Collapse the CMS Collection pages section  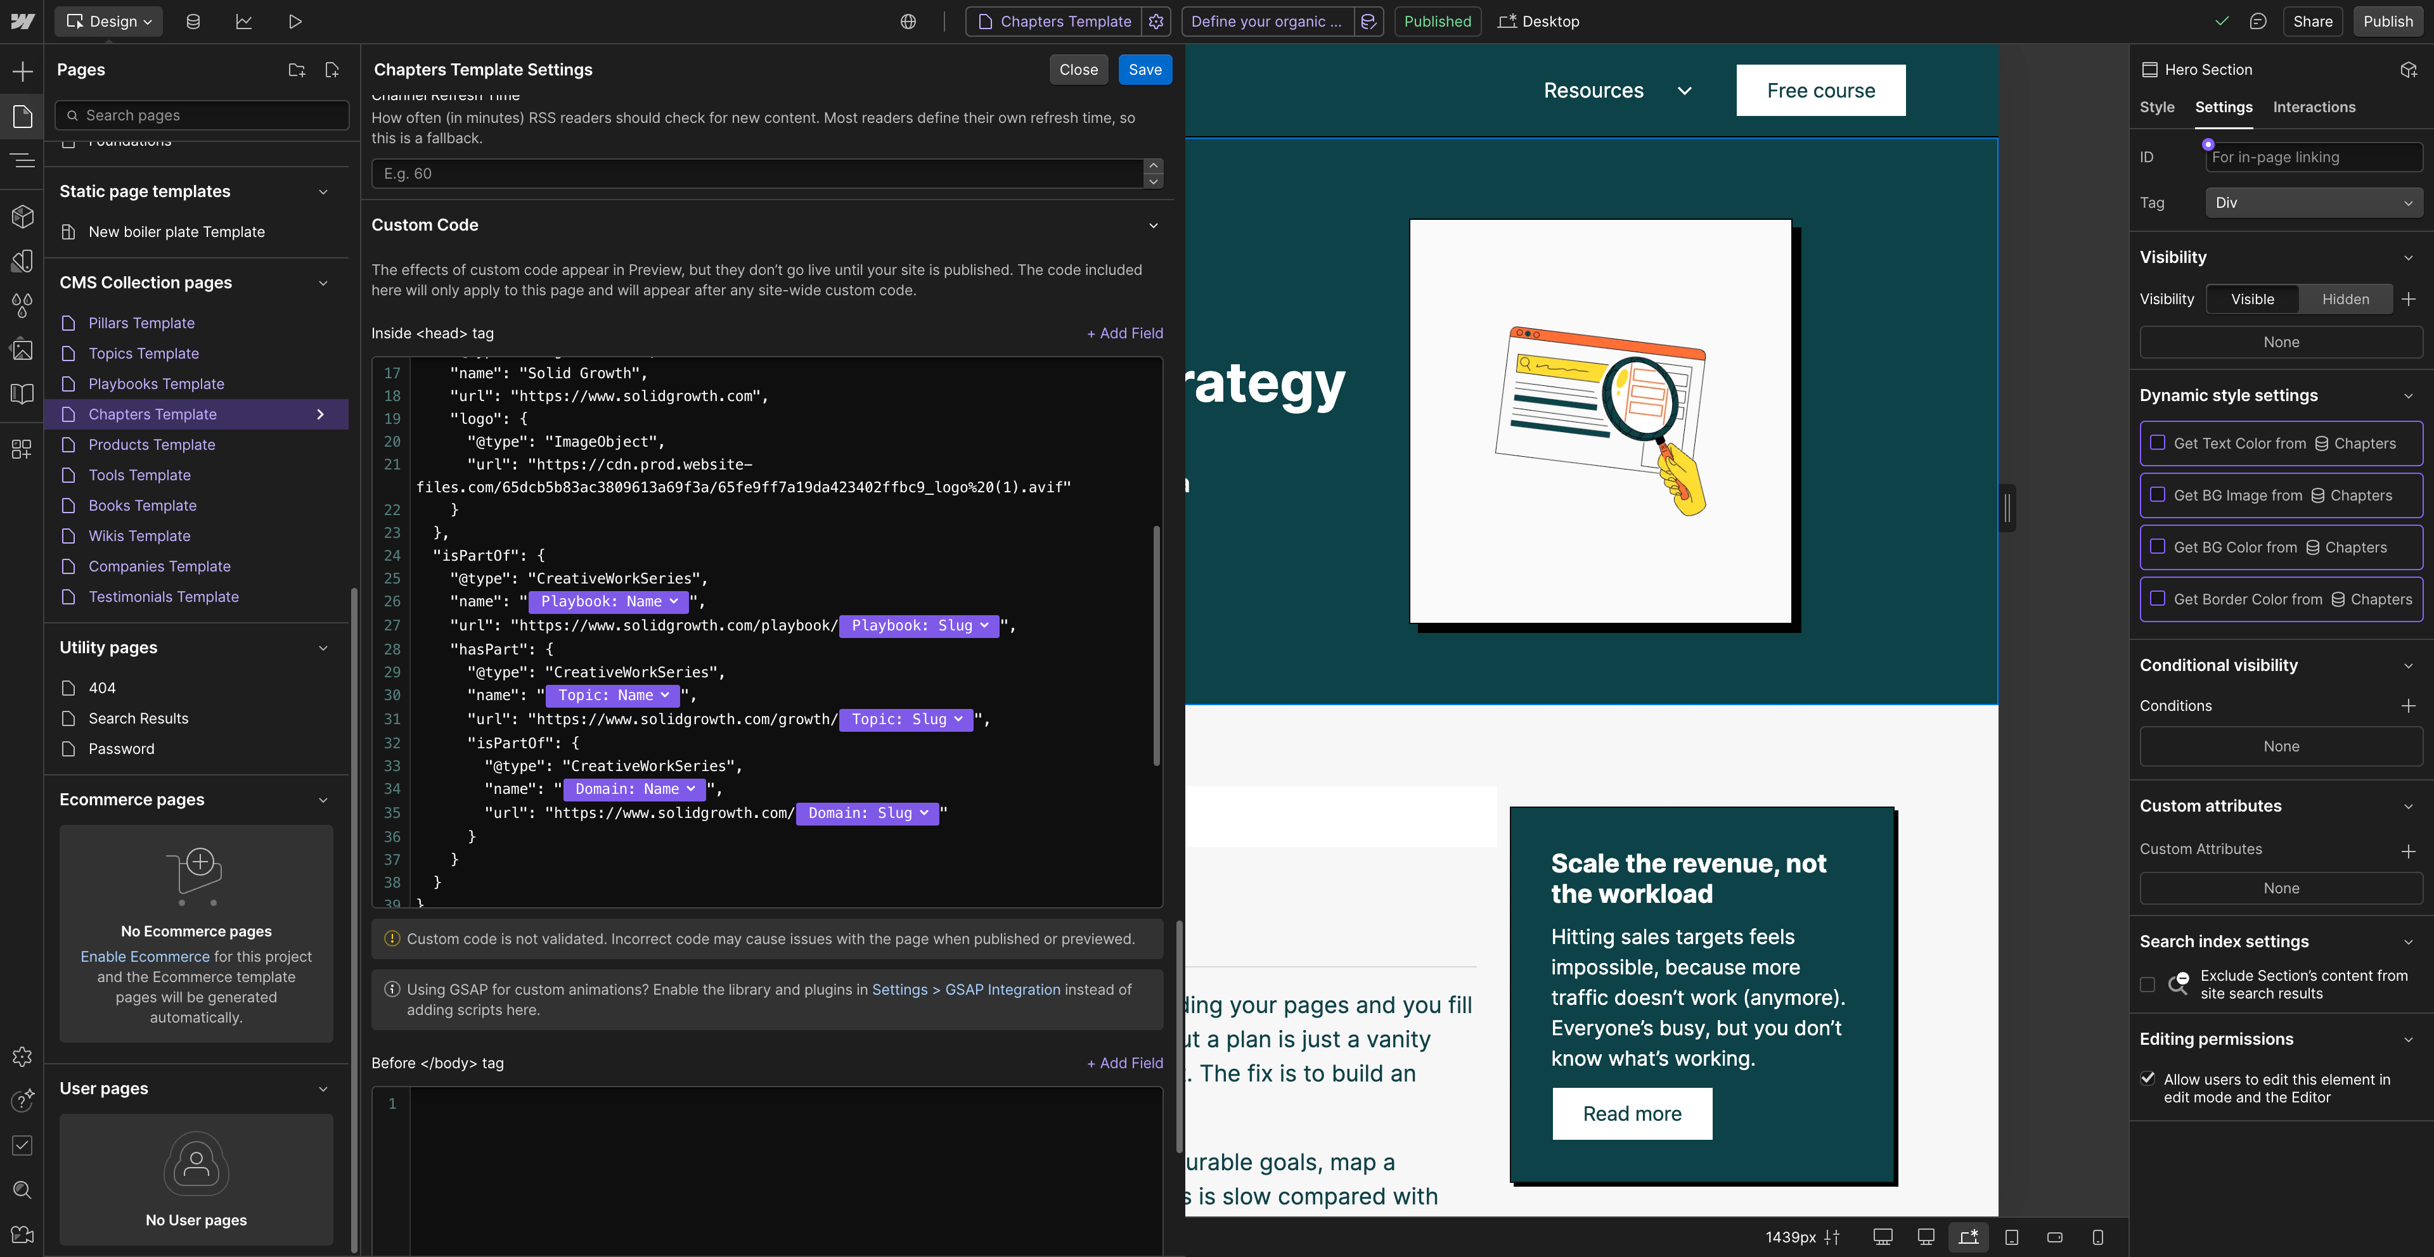[323, 283]
